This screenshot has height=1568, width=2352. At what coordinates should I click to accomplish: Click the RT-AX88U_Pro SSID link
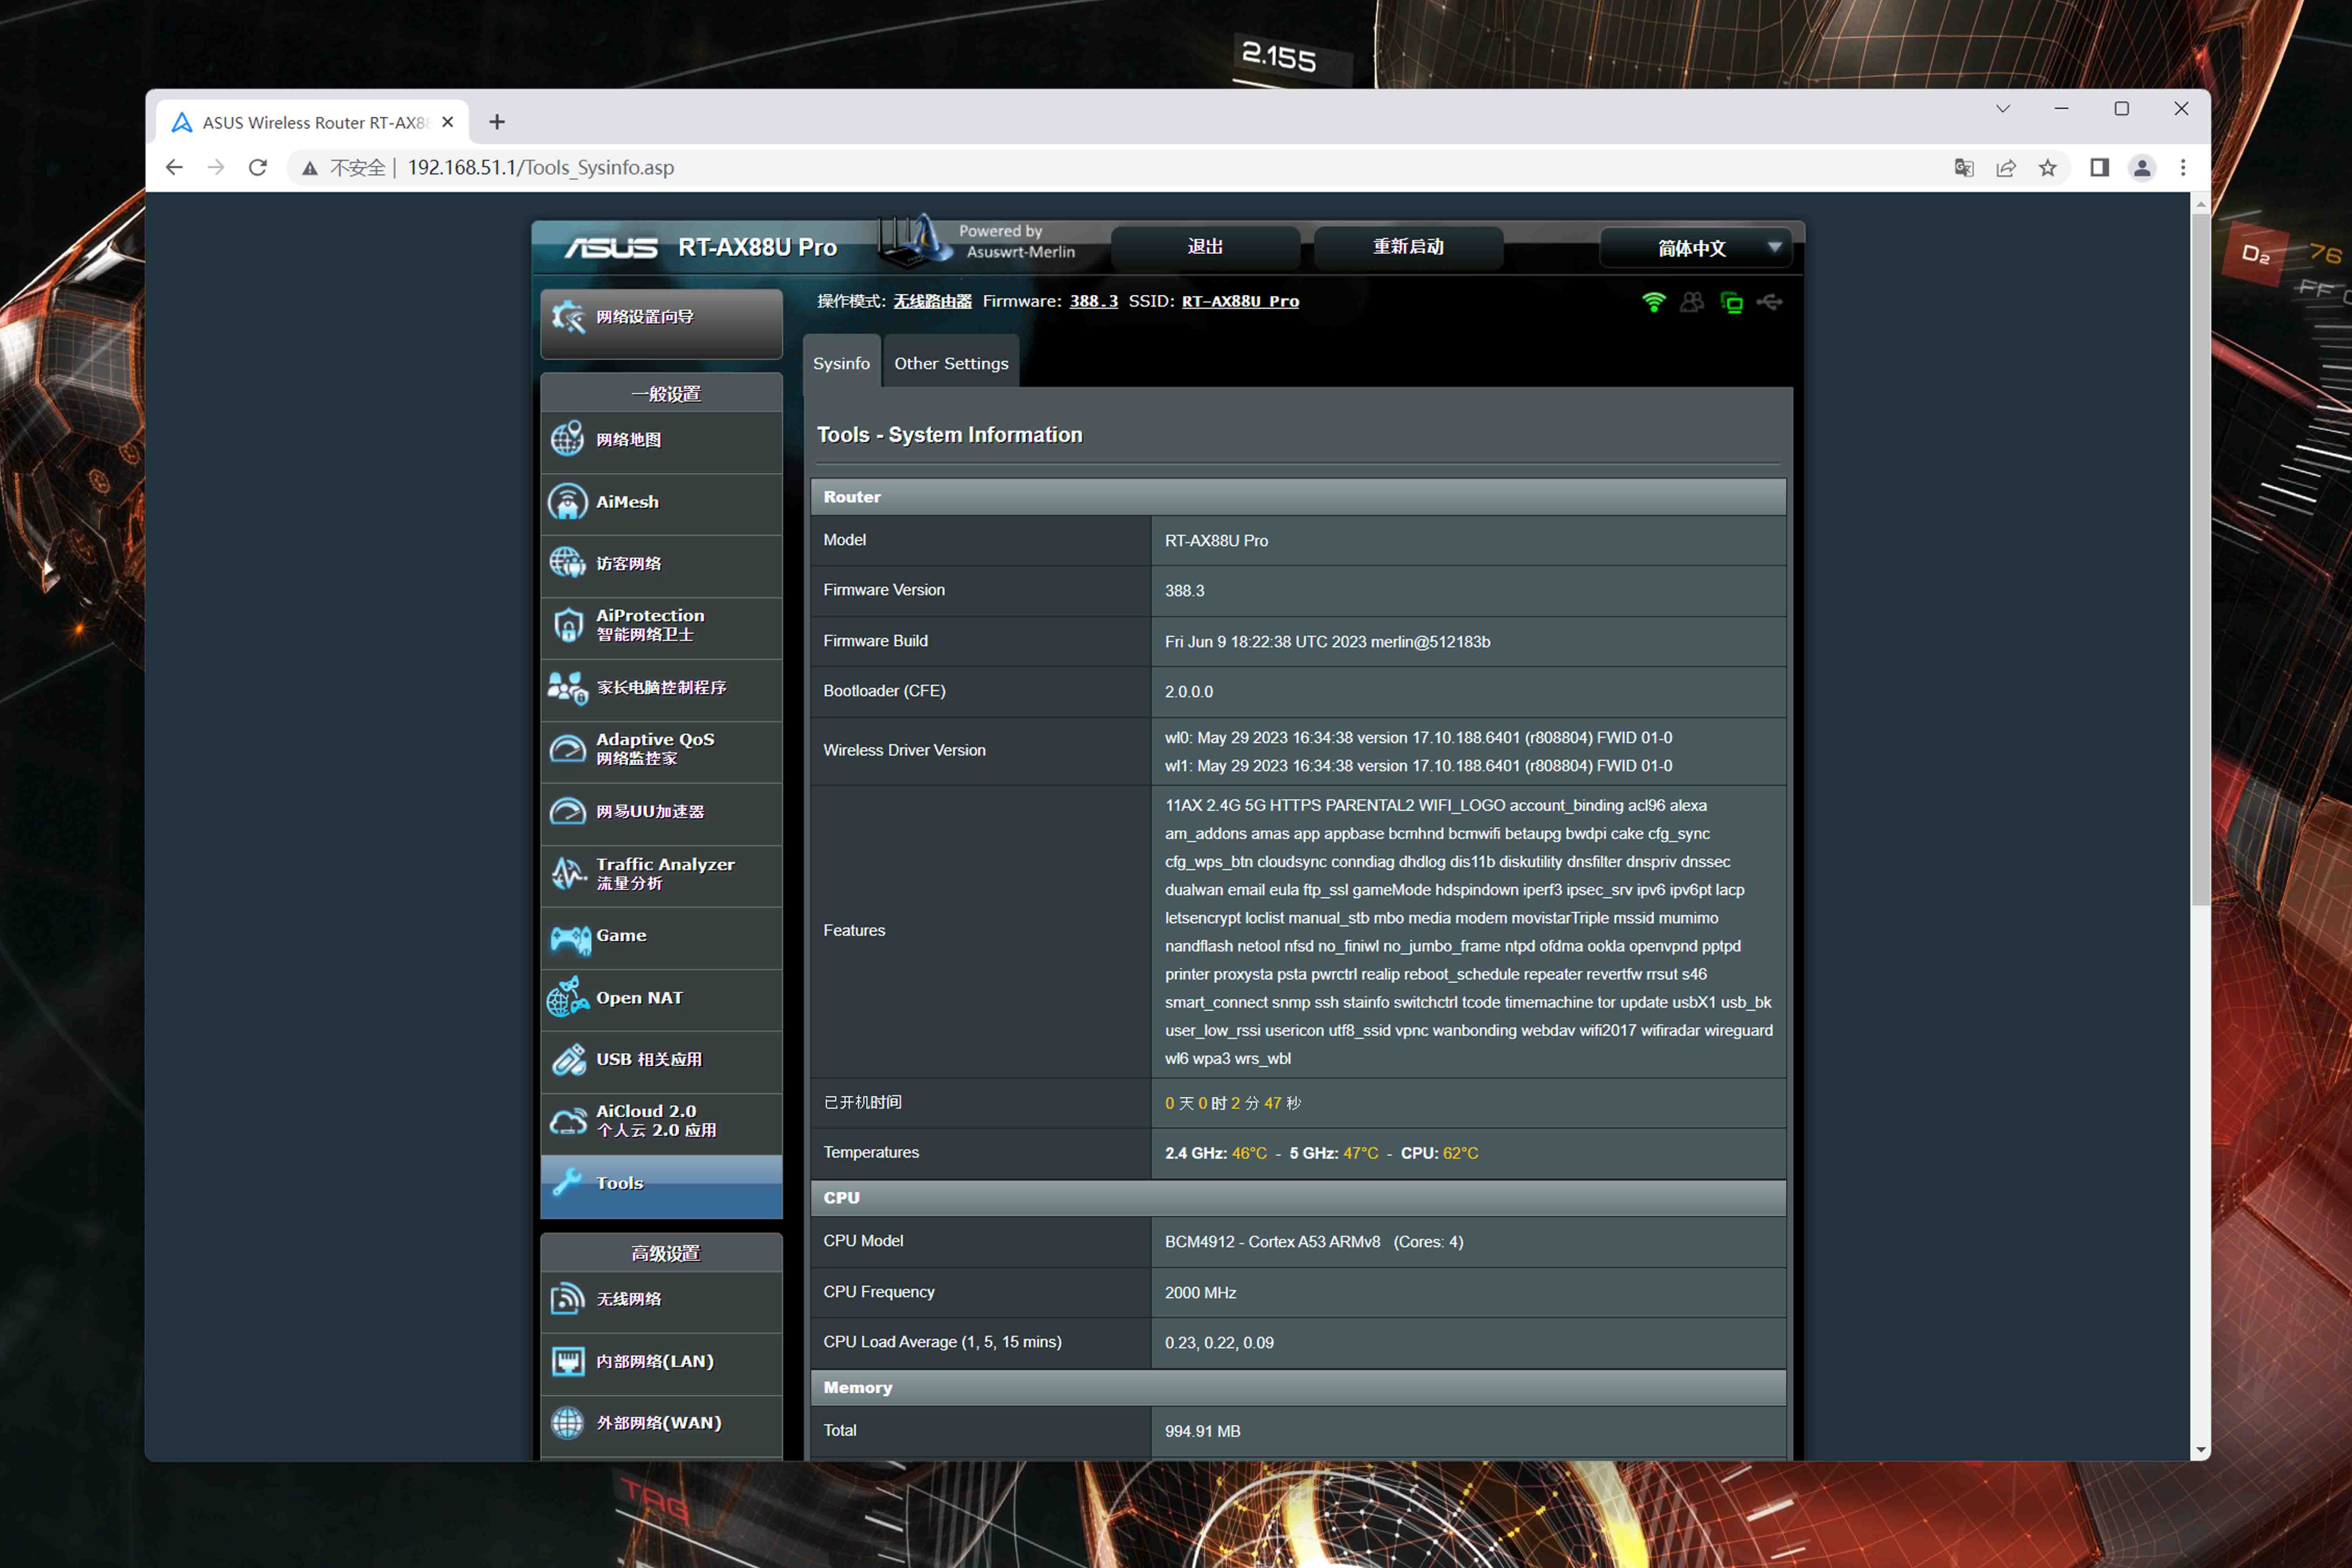(x=1240, y=301)
